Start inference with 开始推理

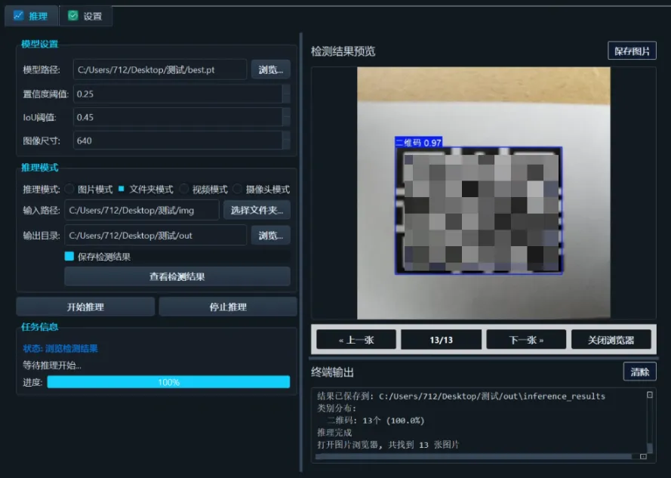(85, 307)
